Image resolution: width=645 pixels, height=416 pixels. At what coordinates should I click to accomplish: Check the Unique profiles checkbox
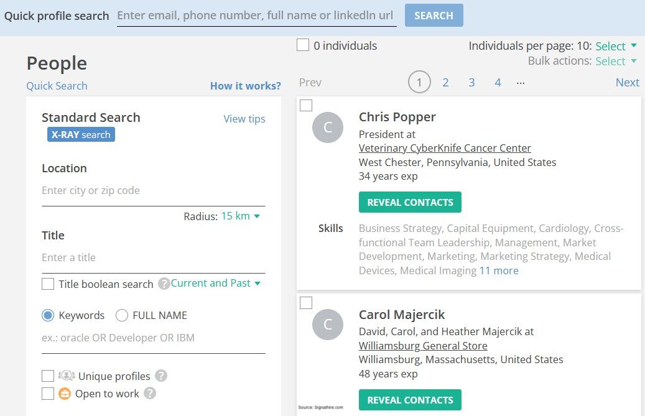click(48, 376)
